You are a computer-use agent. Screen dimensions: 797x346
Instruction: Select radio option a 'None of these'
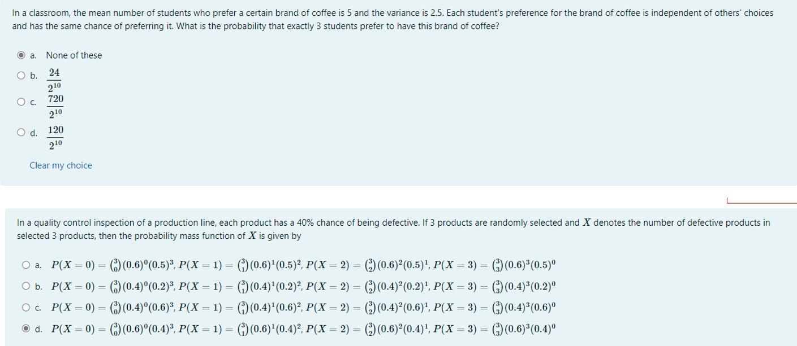click(x=21, y=55)
